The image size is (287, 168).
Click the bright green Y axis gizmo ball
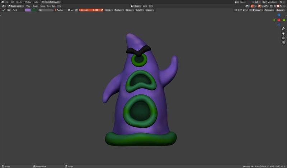284,20
